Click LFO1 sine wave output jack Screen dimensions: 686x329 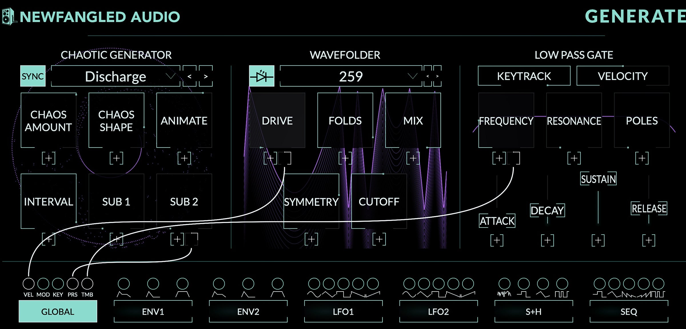coord(314,284)
